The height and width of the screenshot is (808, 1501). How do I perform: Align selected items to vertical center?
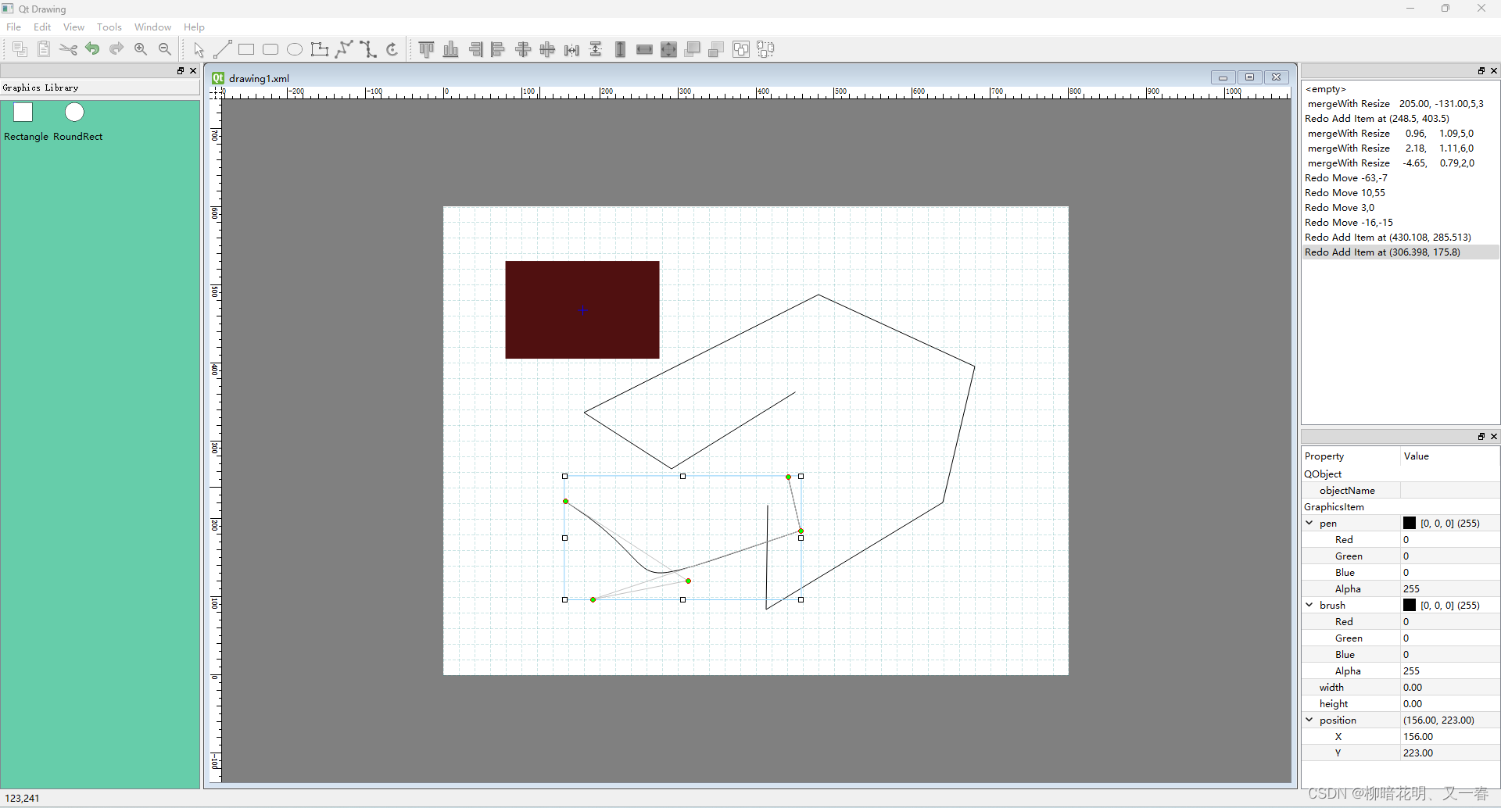[547, 49]
